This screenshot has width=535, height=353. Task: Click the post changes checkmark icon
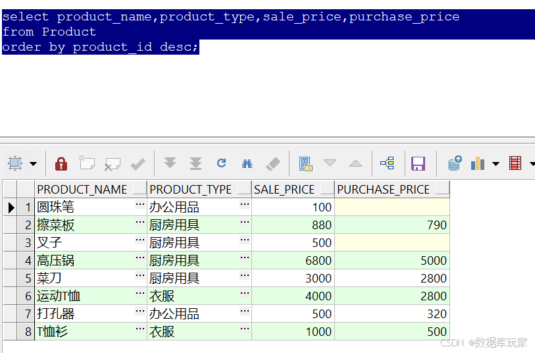[138, 164]
